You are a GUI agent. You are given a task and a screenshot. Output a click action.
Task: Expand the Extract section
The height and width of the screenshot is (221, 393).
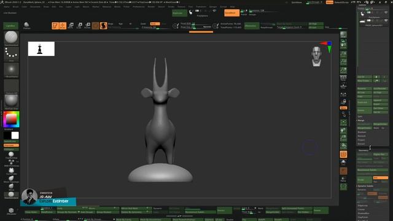(361, 144)
